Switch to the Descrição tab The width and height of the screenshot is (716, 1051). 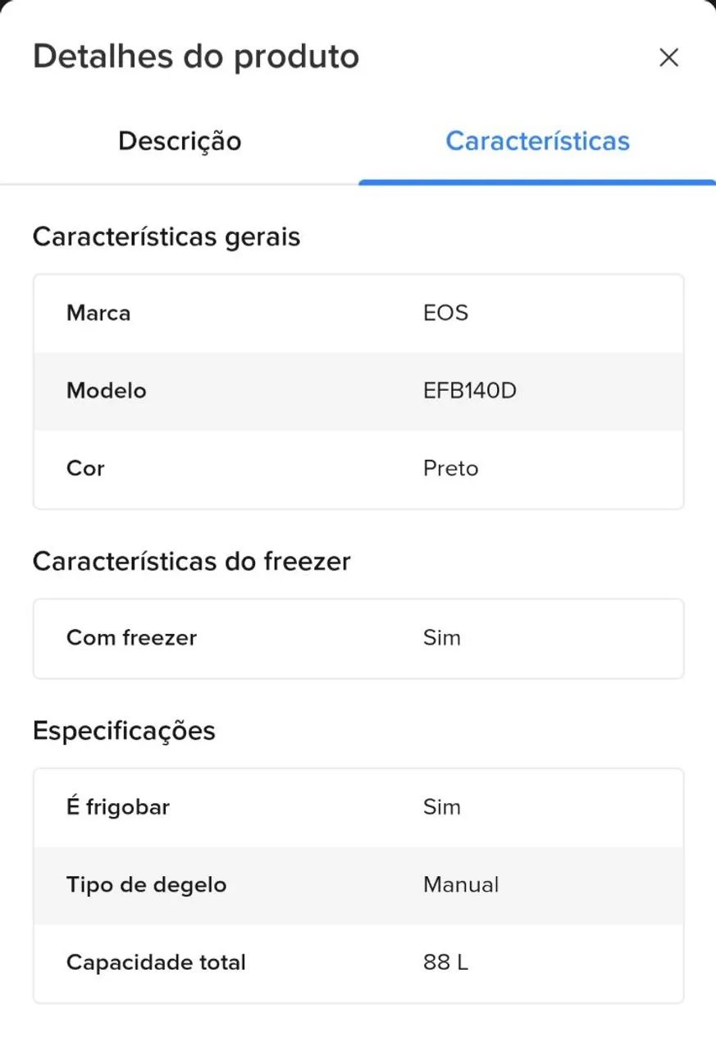(180, 140)
